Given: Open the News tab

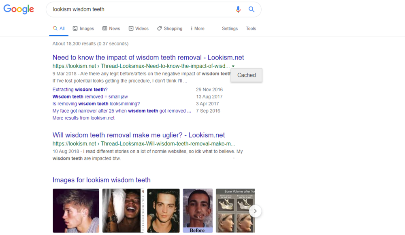Looking at the screenshot, I should tap(111, 28).
